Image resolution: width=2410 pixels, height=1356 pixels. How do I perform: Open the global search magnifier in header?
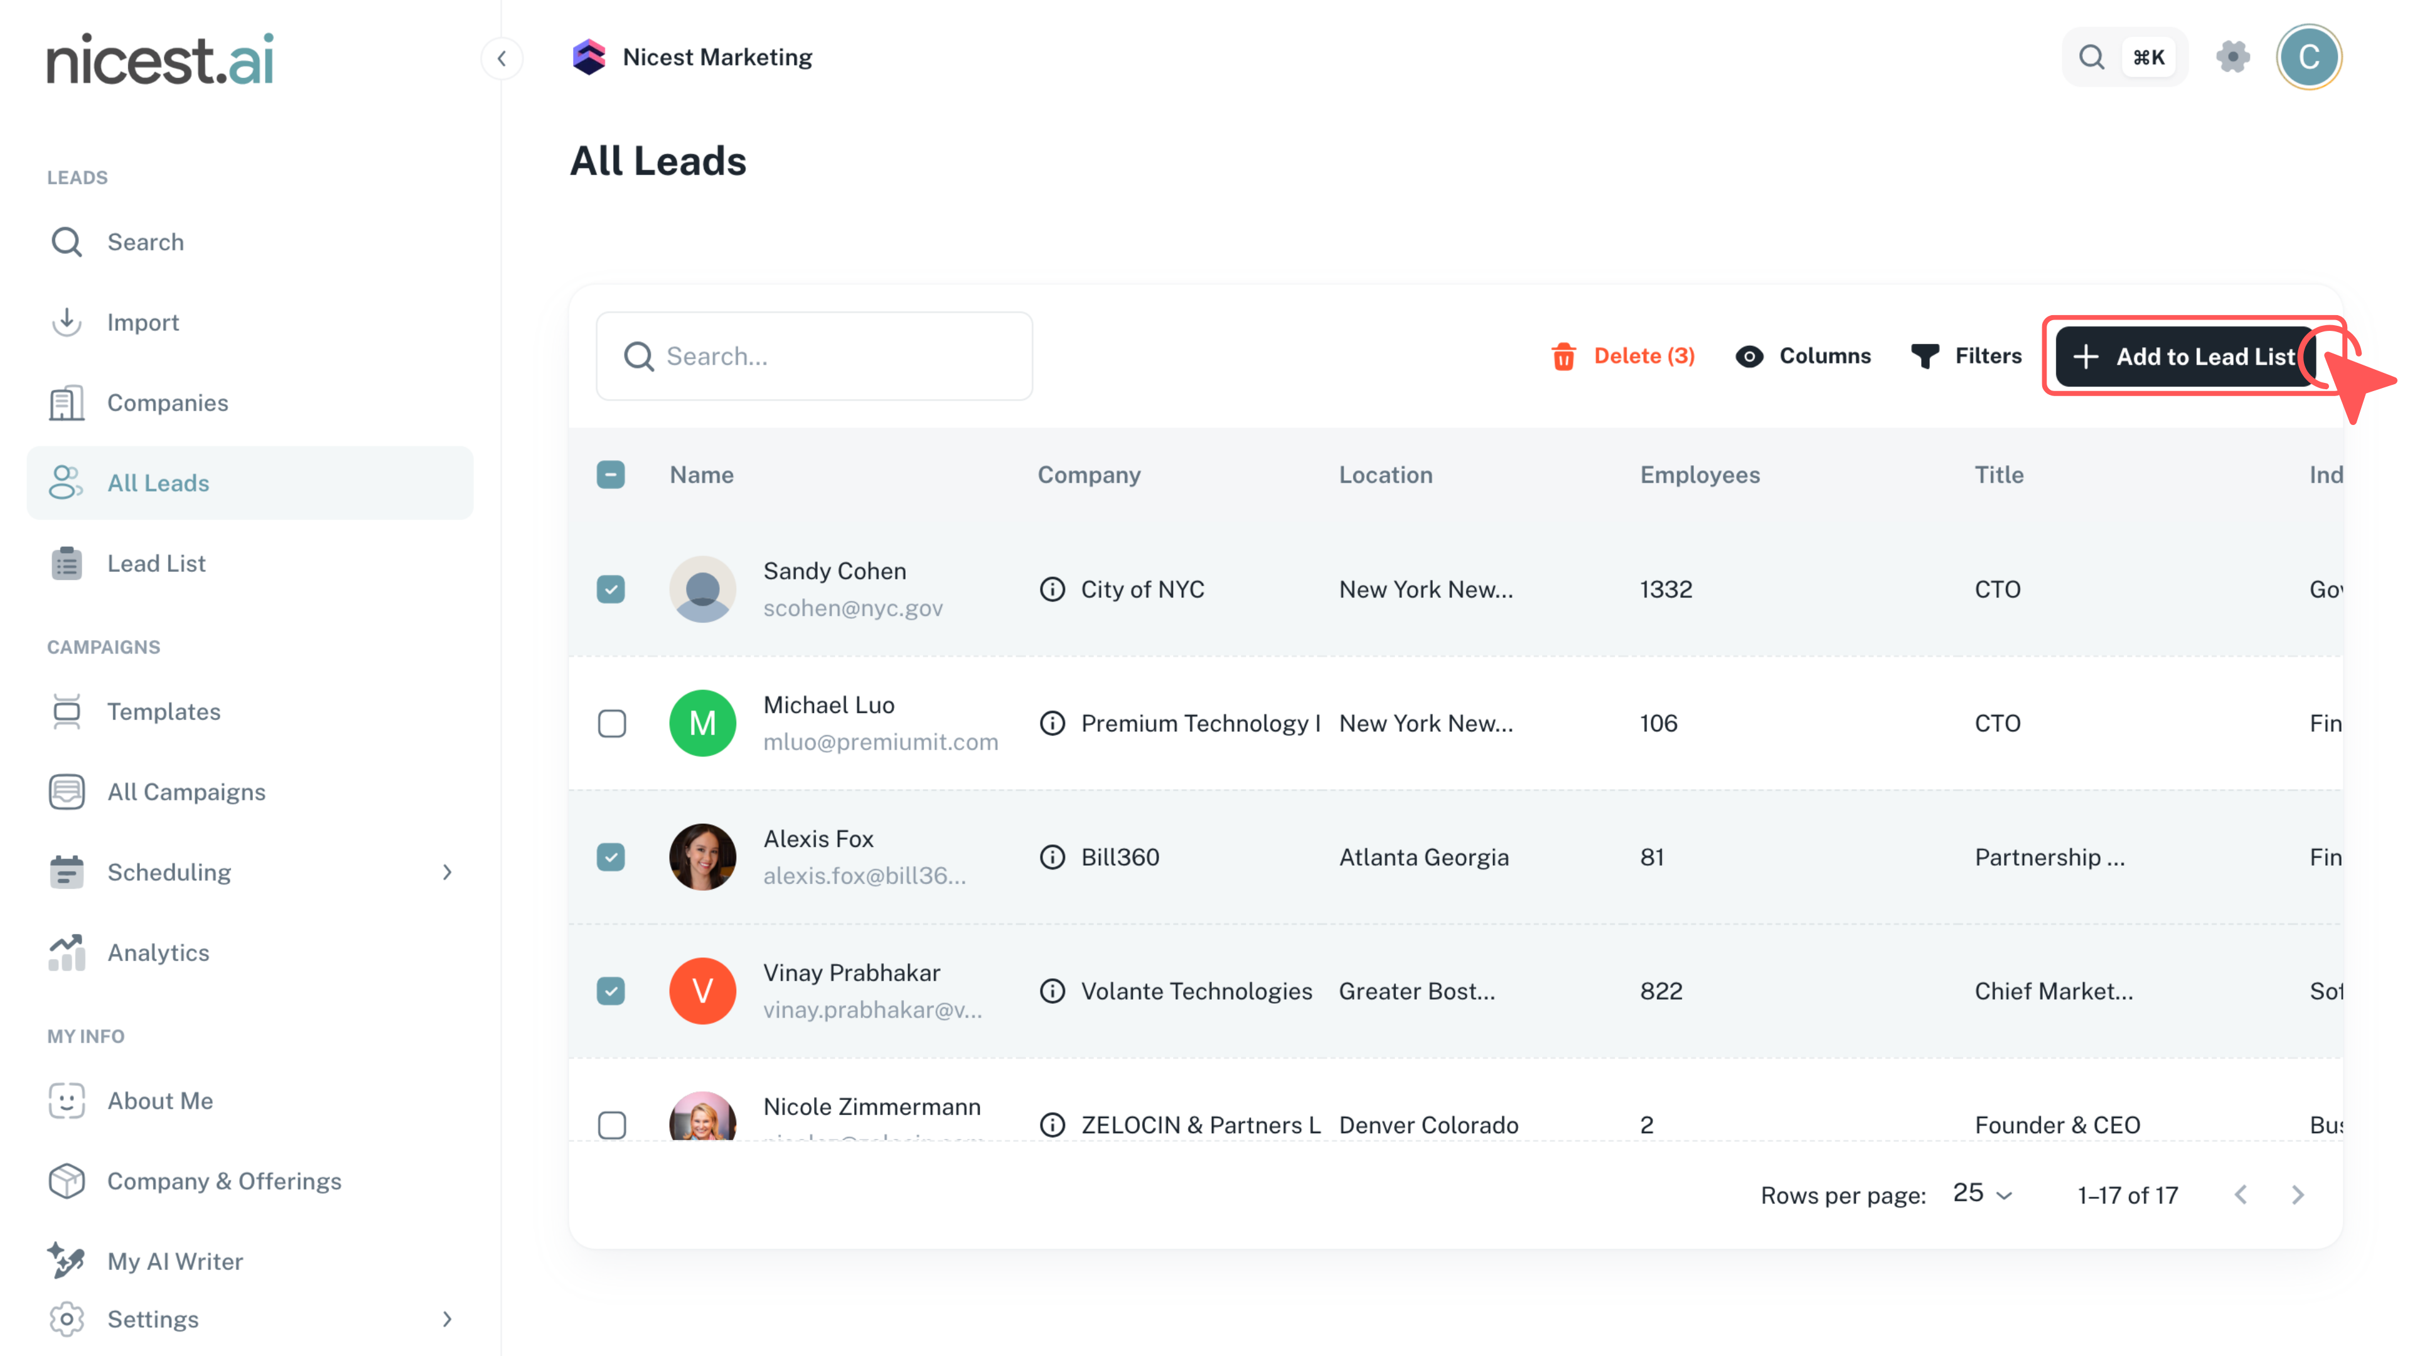(x=2091, y=57)
